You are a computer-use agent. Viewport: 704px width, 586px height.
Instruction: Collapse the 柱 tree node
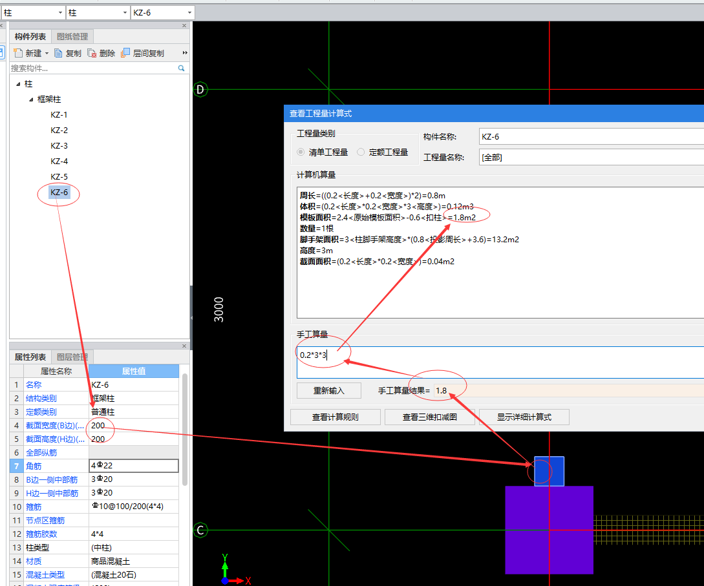point(18,84)
